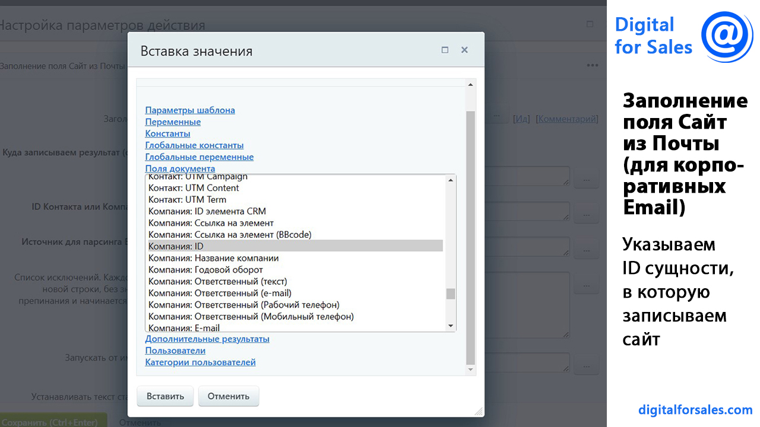The image size is (760, 427).
Task: Open Категории пользователей section
Action: [200, 362]
